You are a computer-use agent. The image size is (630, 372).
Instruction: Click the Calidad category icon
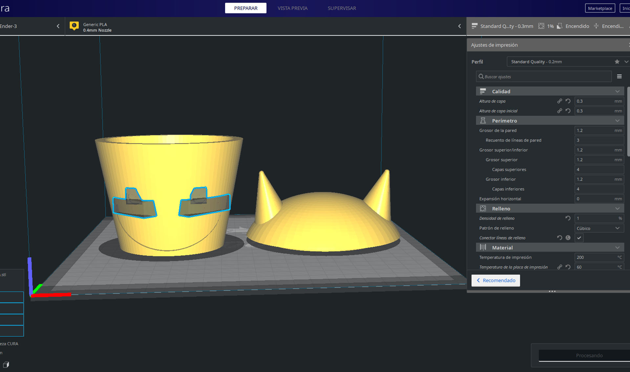tap(483, 91)
